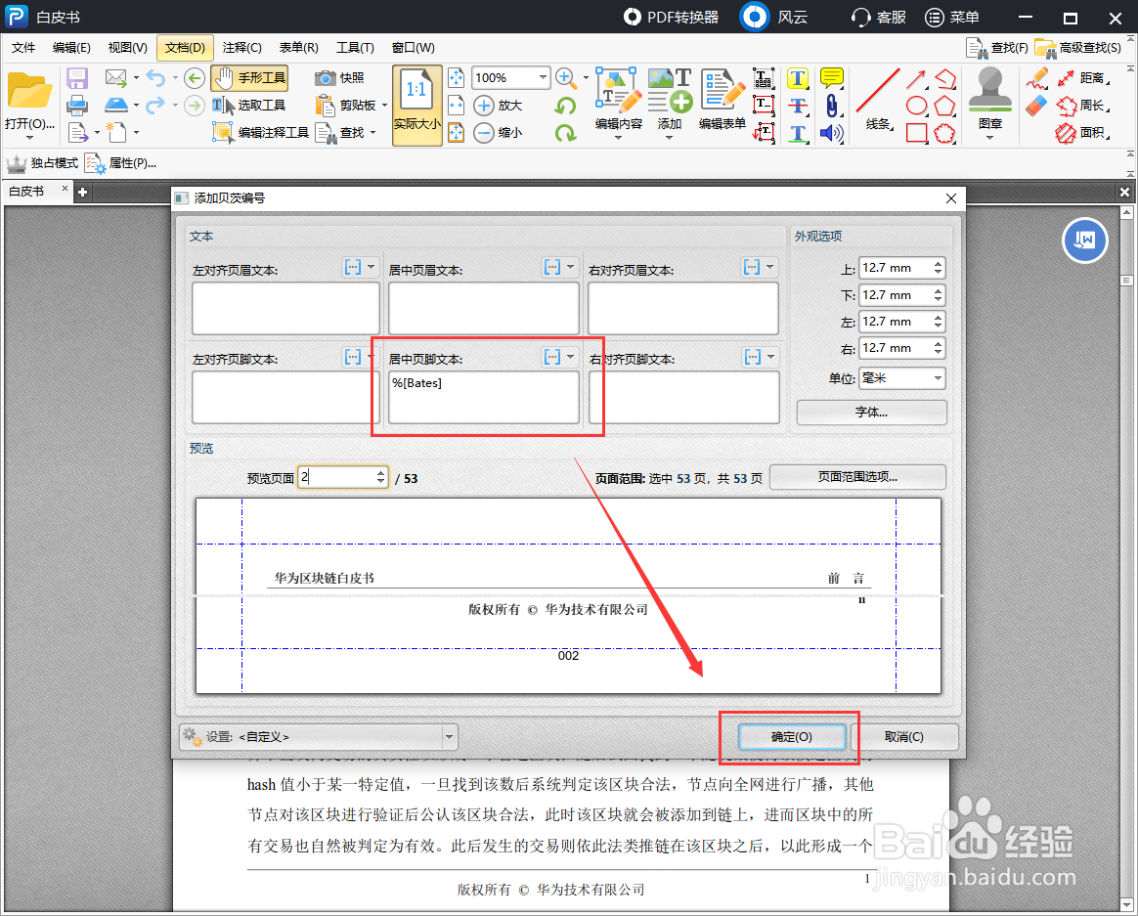
Task: Adjust the 预览页面 page number stepper
Action: pyautogui.click(x=381, y=477)
